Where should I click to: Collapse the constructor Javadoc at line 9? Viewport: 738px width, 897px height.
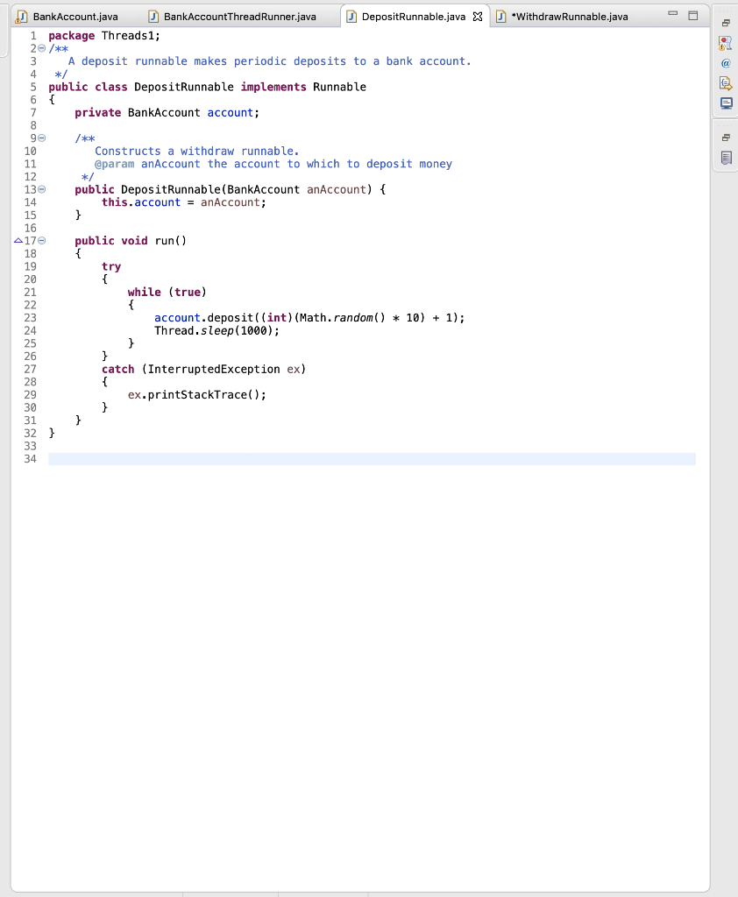click(39, 138)
